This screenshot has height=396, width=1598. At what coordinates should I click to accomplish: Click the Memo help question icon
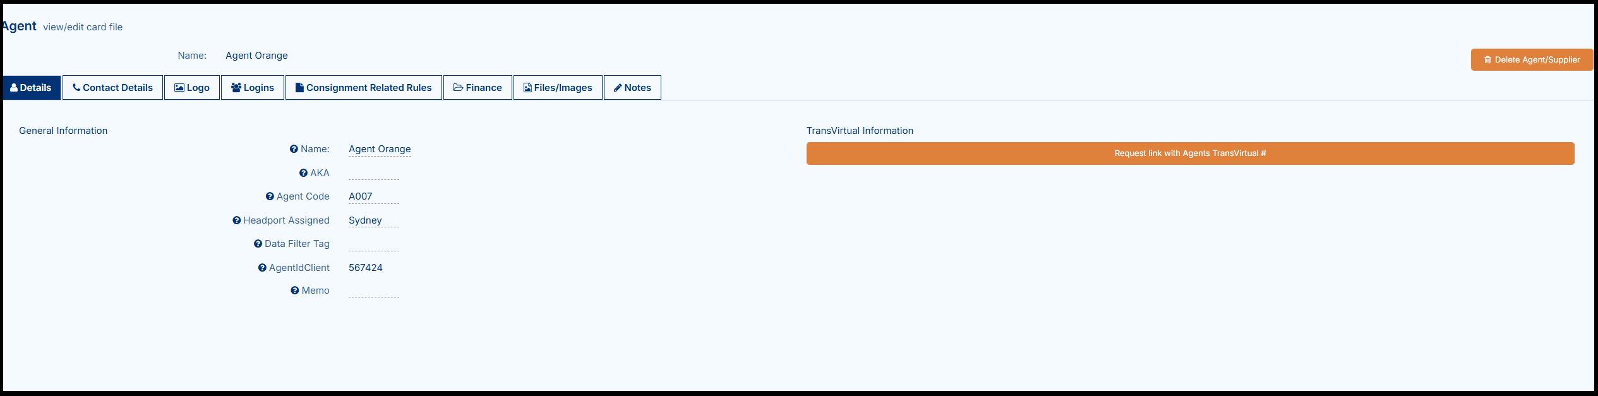click(x=295, y=291)
